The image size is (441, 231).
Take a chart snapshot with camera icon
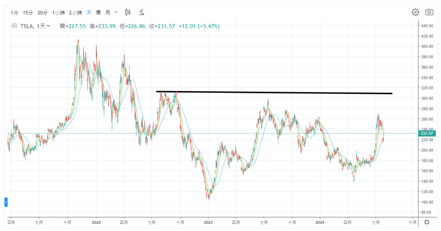point(429,12)
